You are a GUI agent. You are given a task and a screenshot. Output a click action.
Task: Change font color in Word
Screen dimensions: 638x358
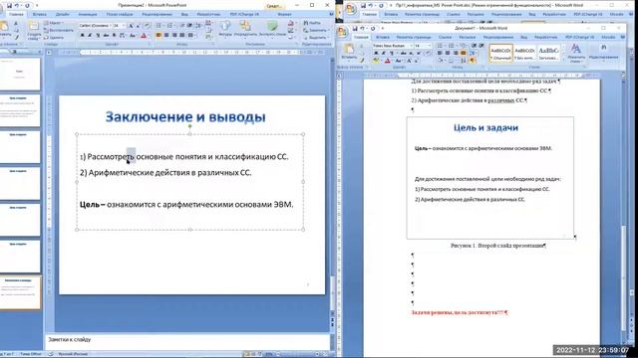(388, 61)
